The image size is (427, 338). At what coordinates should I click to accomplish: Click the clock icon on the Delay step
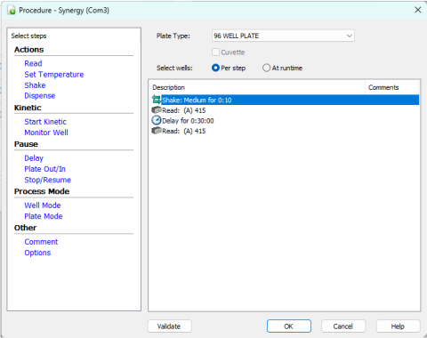click(157, 120)
